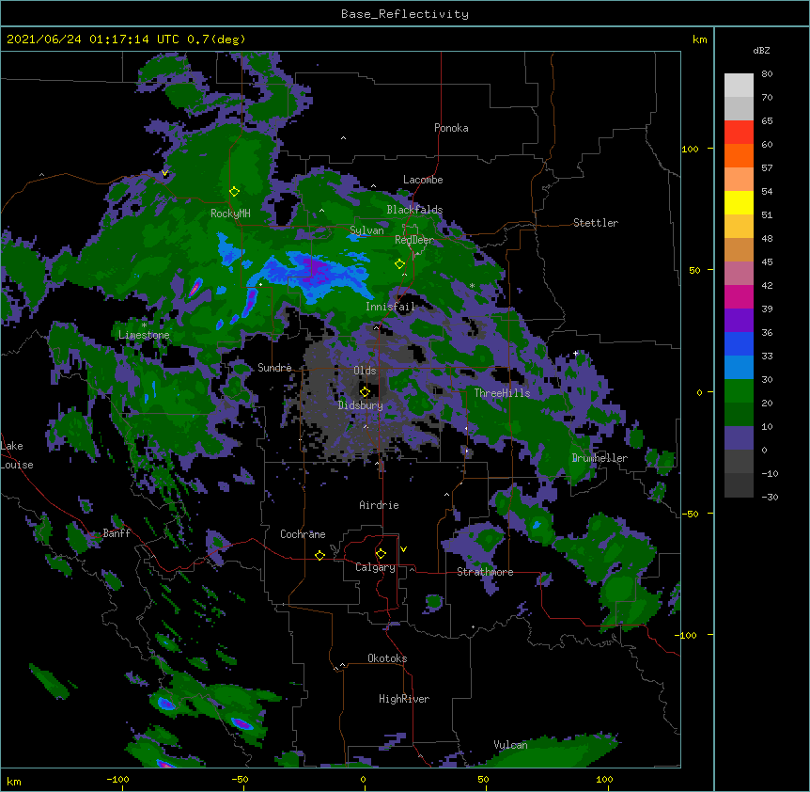The height and width of the screenshot is (792, 810).
Task: Click the 2021/06/24 01:17:14 UTC timestamp
Action: [93, 40]
